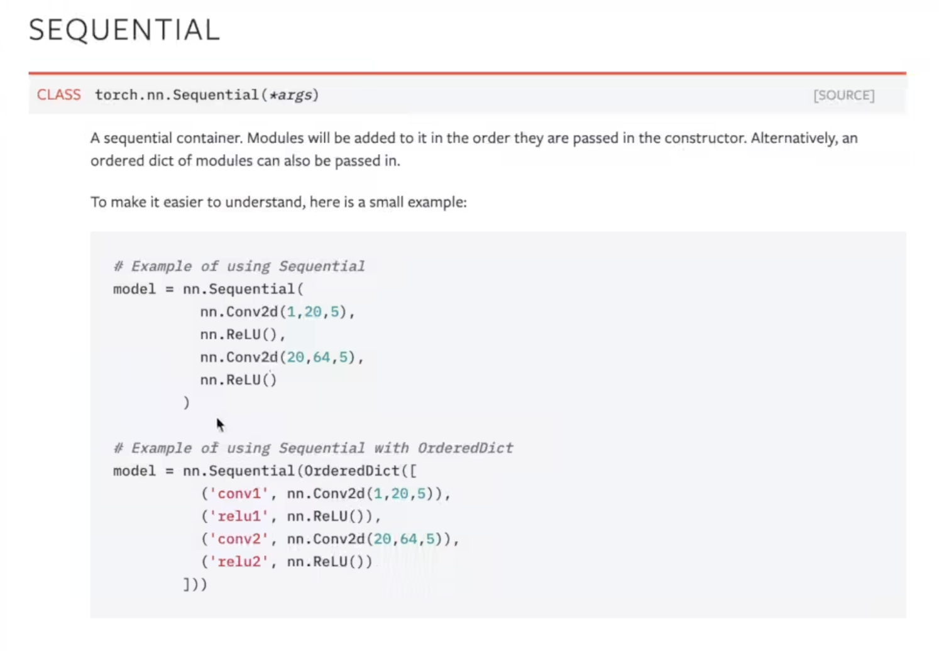Click the nn.Conv2d(1,20,5) line in first example
939x651 pixels.
point(277,312)
